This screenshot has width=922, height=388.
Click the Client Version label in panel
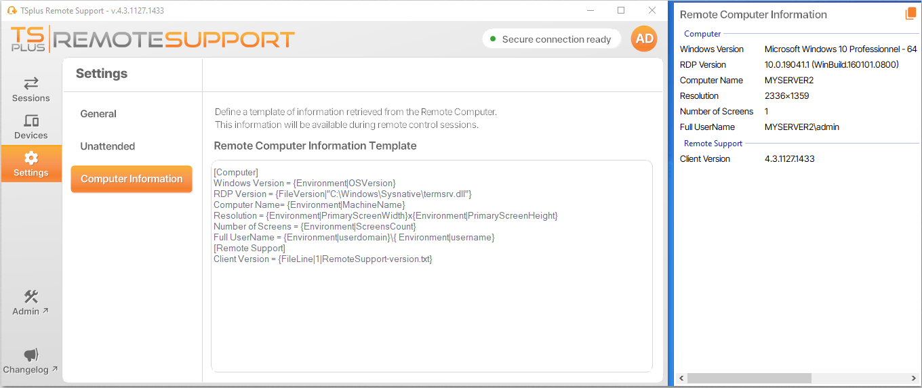click(x=705, y=158)
